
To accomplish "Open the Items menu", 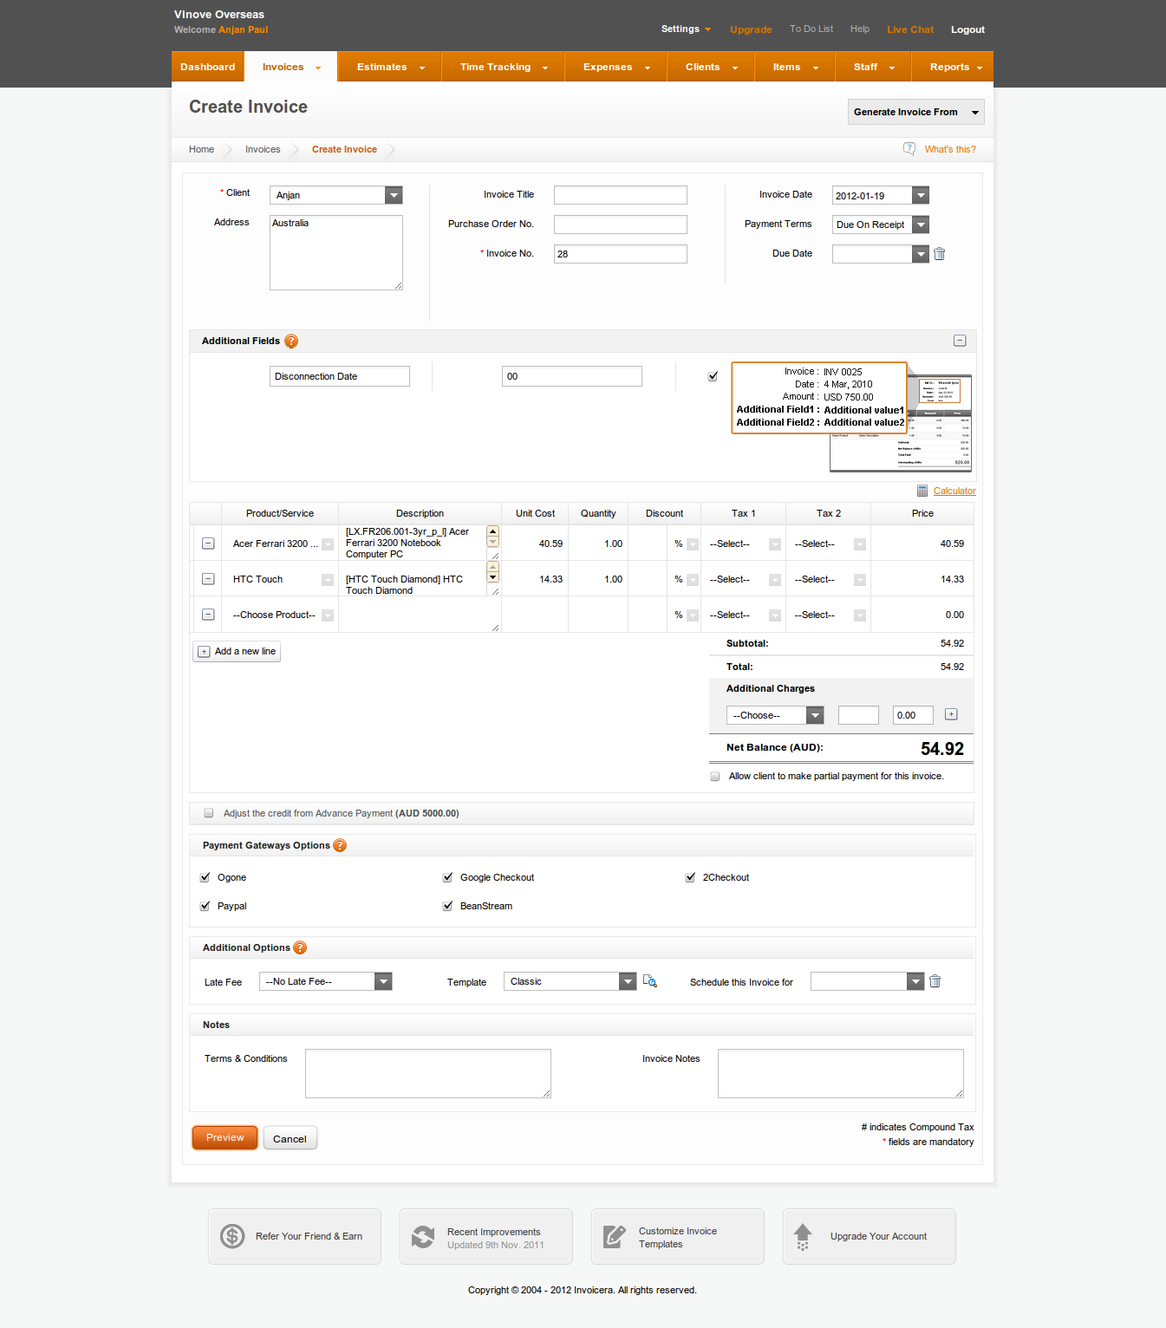I will pyautogui.click(x=795, y=67).
